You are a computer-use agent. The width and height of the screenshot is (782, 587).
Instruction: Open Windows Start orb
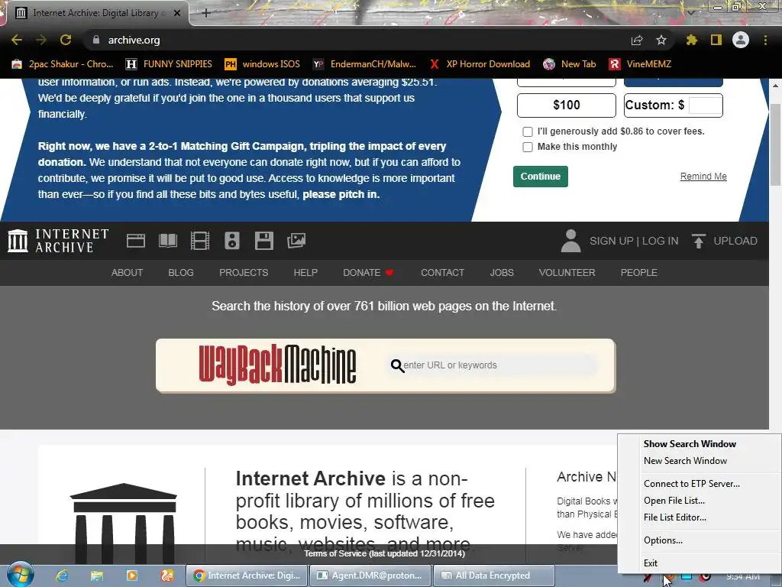click(21, 575)
